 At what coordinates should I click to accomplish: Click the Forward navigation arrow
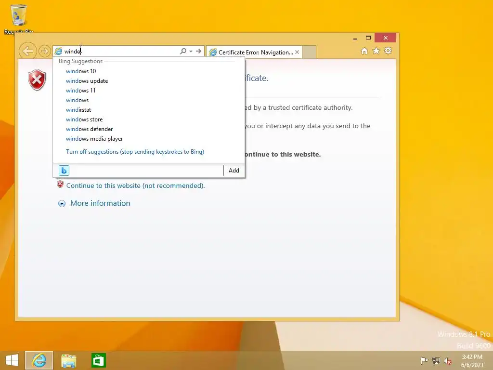pos(45,51)
